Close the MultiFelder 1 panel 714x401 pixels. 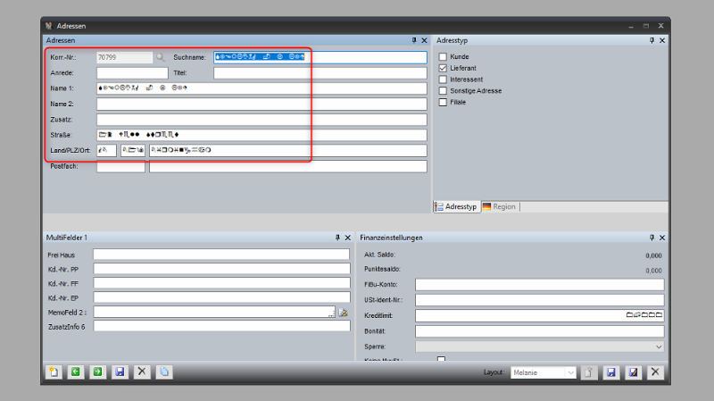(x=348, y=238)
